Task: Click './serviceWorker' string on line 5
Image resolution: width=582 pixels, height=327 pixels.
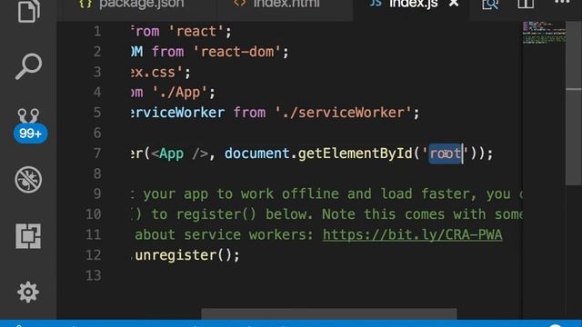Action: point(344,113)
